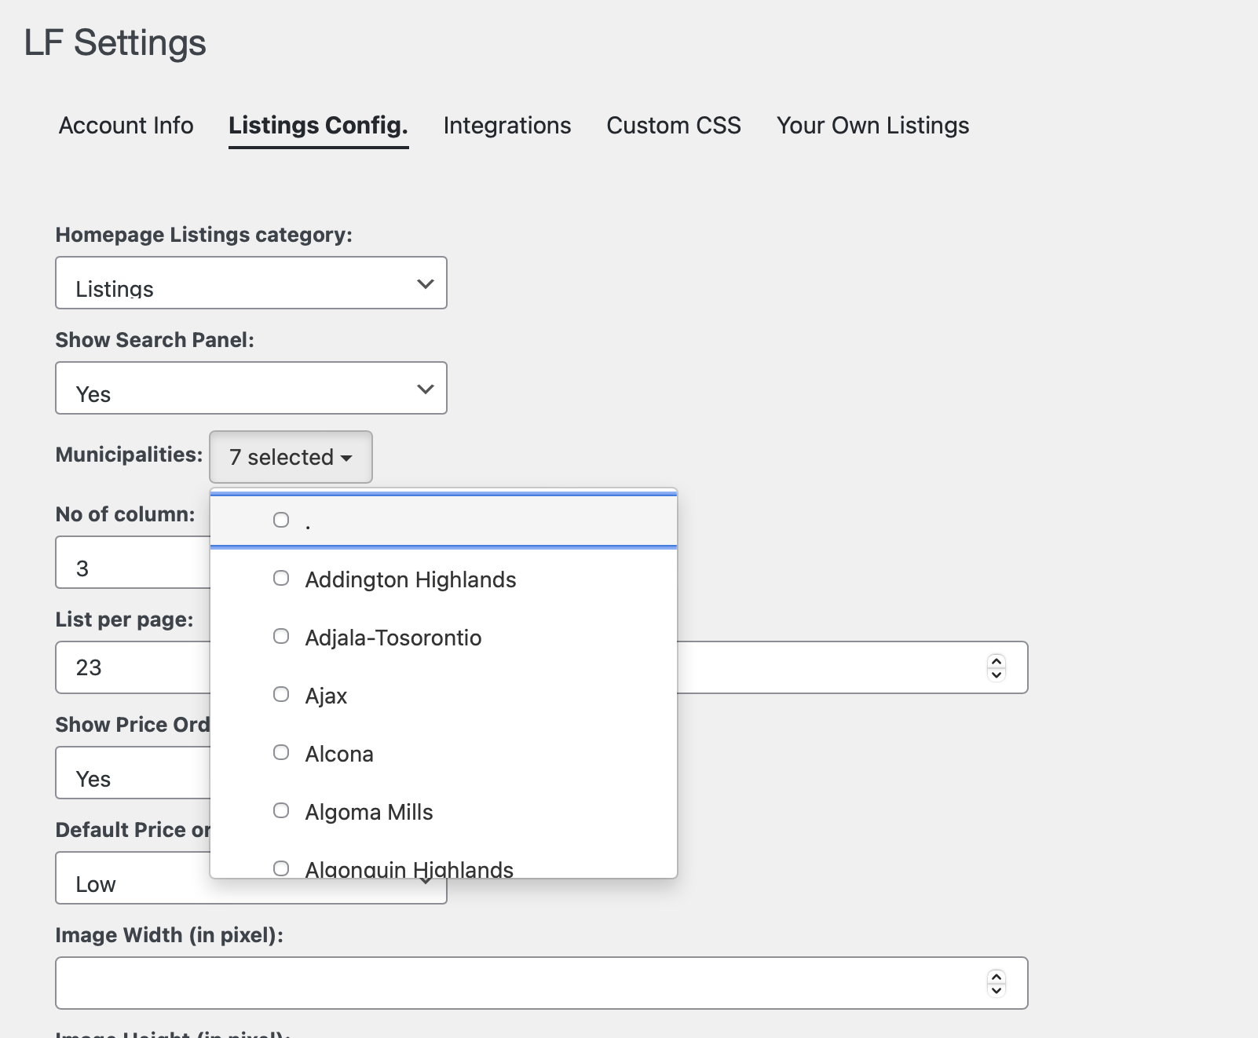Select the Adjala-Tosorontio checkbox
Viewport: 1258px width, 1038px height.
281,637
